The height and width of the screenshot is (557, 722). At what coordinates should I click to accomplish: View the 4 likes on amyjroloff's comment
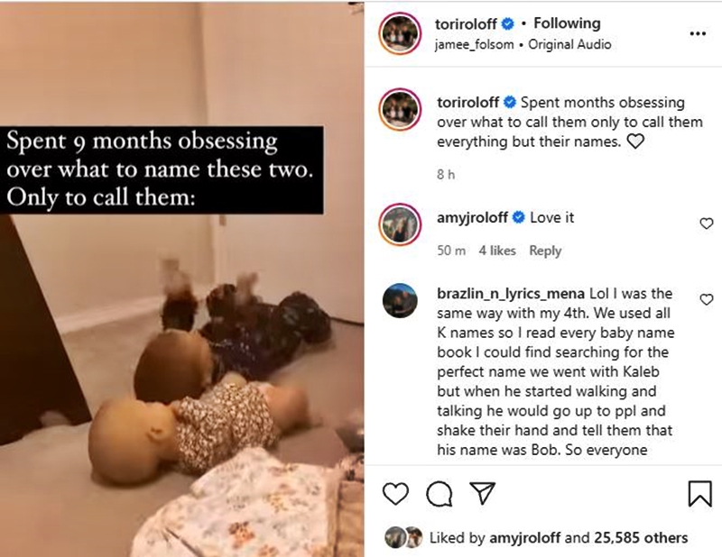[x=497, y=251]
